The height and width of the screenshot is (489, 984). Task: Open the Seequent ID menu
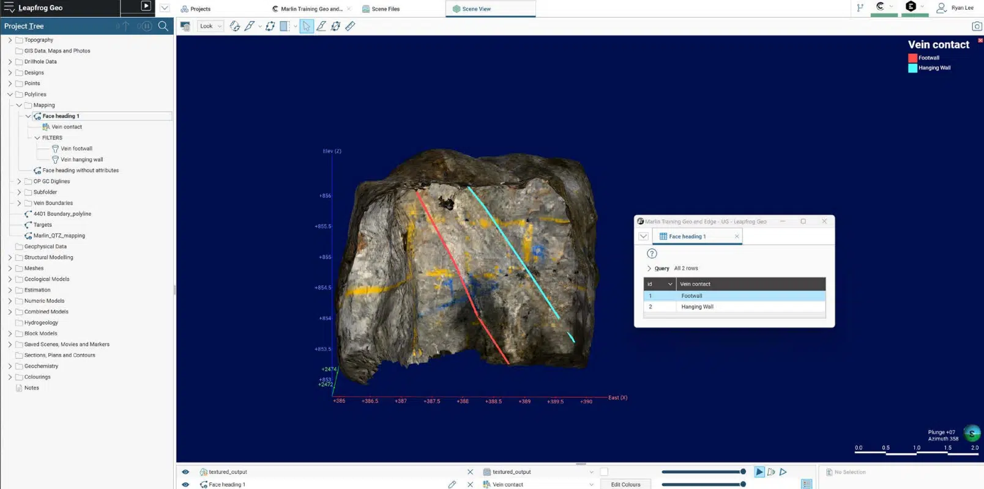914,7
